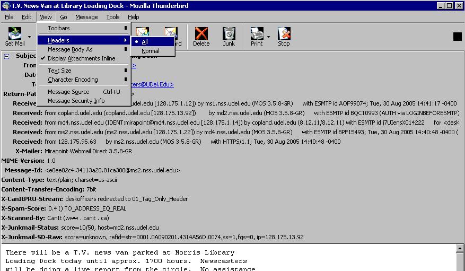Click the X-CanItPRO-Stream header value
Viewport: 465px width, 271px height.
click(x=126, y=199)
